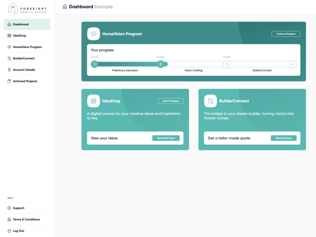Viewport: 316px width, 237px height.
Task: Click the completion checkmark on progress track
Action: [293, 64]
